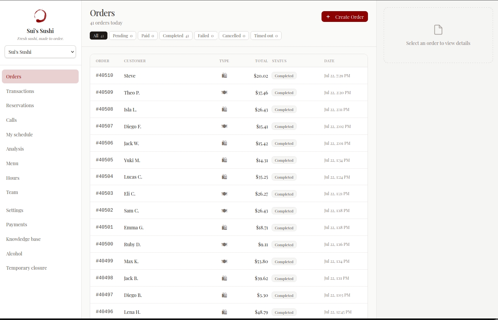Click order number #40499
This screenshot has width=498, height=320.
[x=104, y=262]
